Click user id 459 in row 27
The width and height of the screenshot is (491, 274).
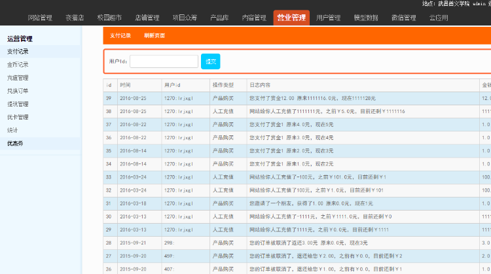click(x=169, y=256)
